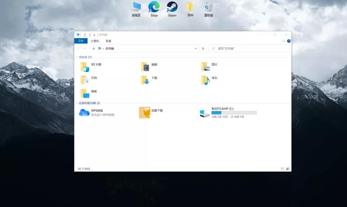
Task: Open the 回收站 recycle bin icon
Action: click(x=209, y=7)
